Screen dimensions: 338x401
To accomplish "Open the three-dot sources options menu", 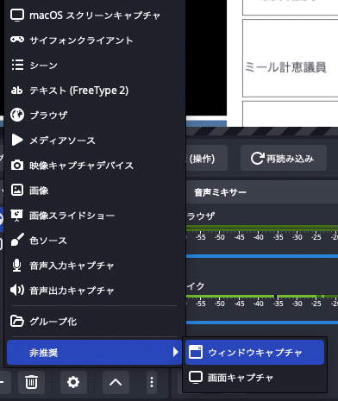I will pos(152,382).
